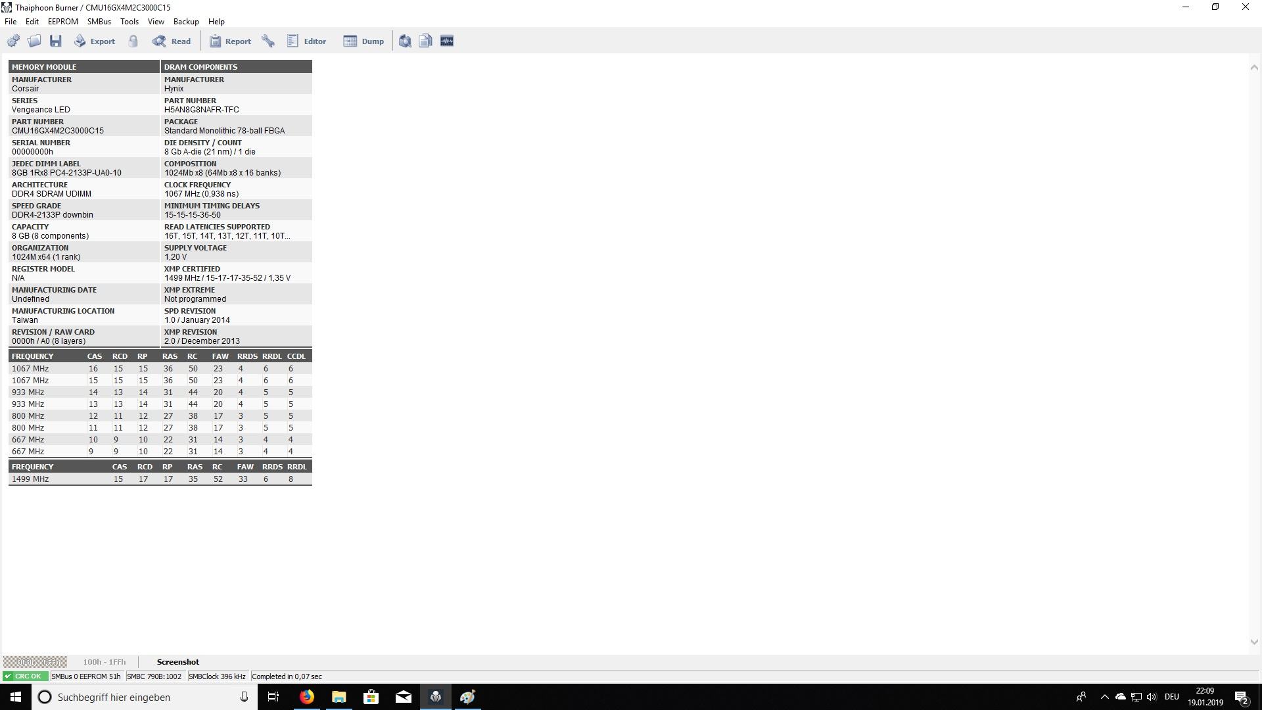Viewport: 1262px width, 710px height.
Task: Click the Thaiphoon Burner taskbar icon
Action: (x=436, y=697)
